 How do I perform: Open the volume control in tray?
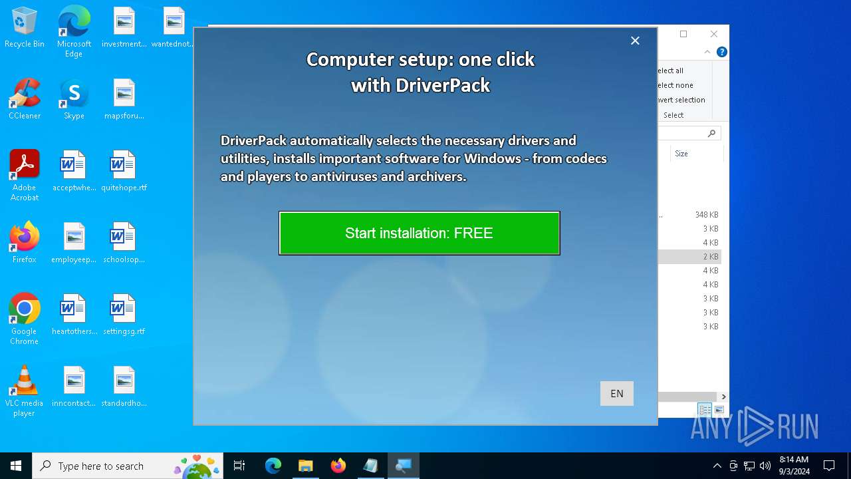765,466
